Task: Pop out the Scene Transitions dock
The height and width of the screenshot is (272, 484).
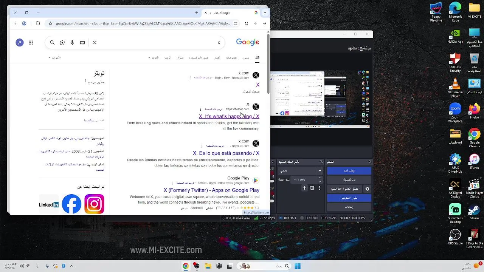Action: tap(321, 162)
